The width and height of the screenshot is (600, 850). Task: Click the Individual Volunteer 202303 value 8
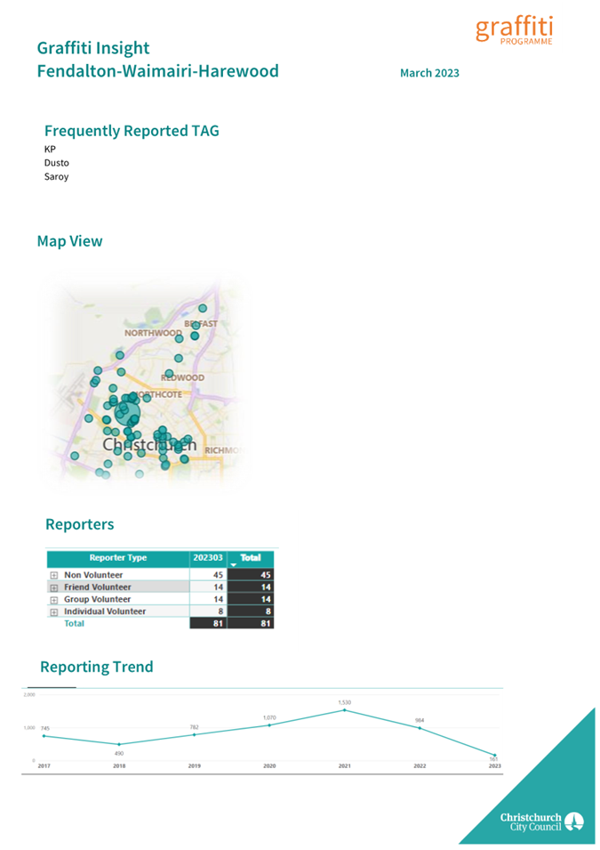[x=220, y=611]
